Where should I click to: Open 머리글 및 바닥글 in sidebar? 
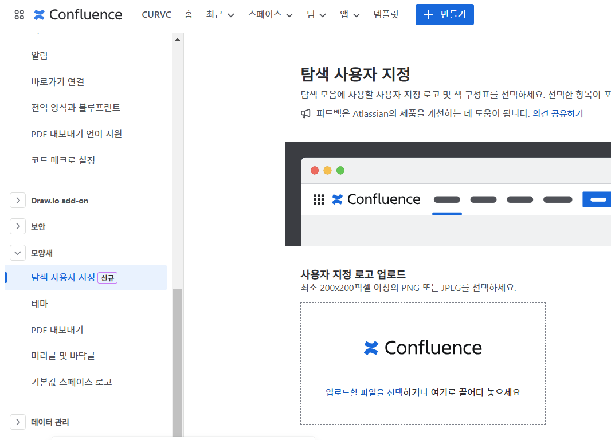pyautogui.click(x=63, y=356)
